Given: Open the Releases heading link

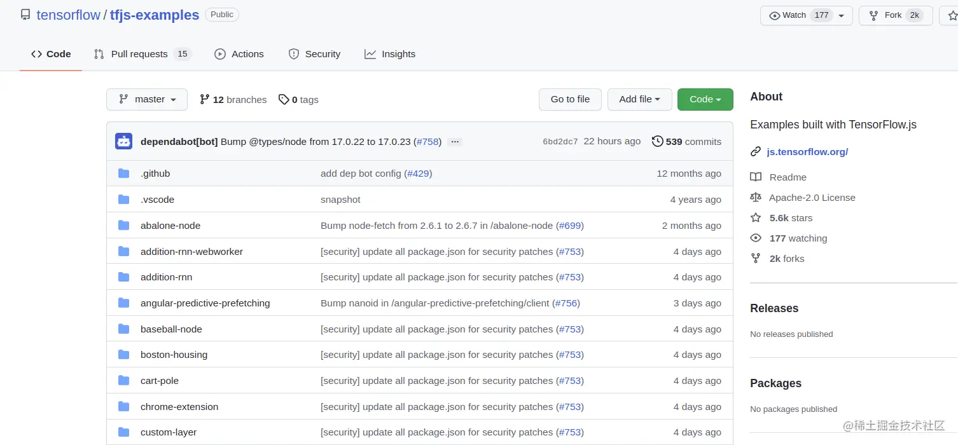Looking at the screenshot, I should (774, 308).
